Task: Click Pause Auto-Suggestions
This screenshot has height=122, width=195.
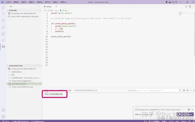Action: click(22, 81)
